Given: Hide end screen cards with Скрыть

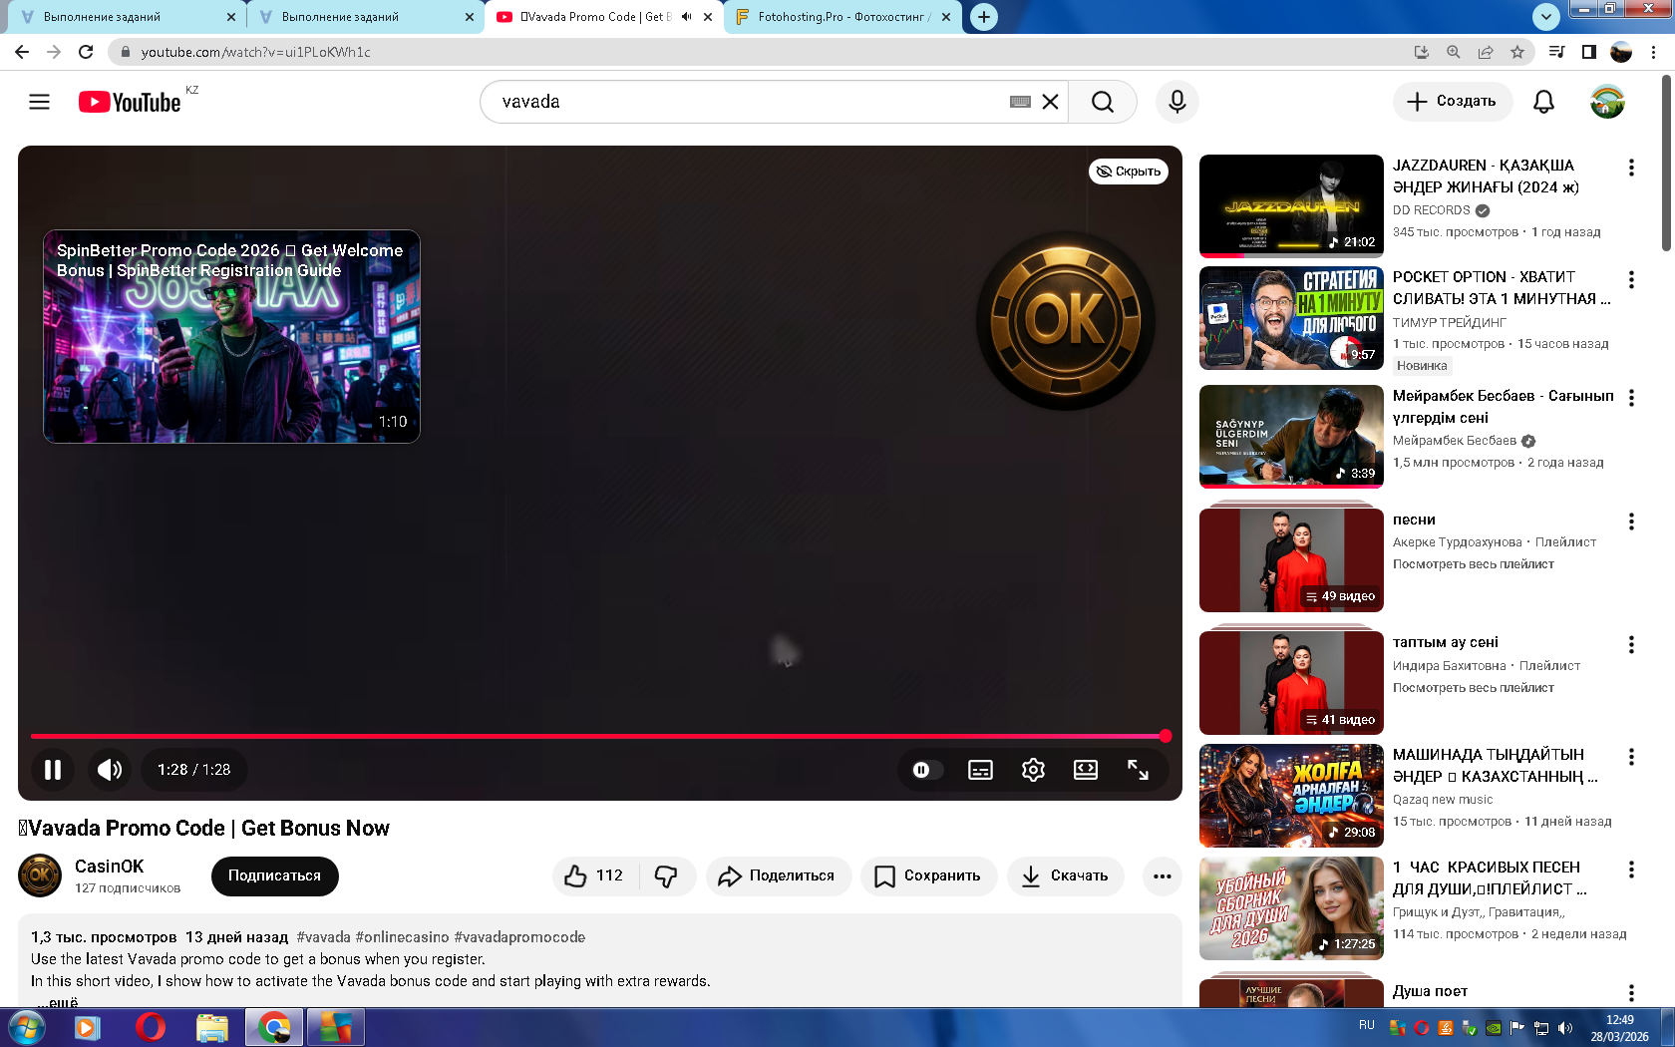Looking at the screenshot, I should 1129,172.
